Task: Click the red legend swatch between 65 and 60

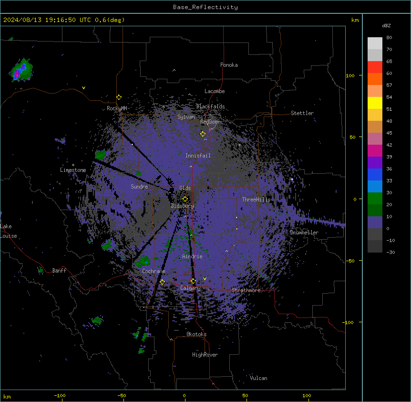Action: (375, 67)
